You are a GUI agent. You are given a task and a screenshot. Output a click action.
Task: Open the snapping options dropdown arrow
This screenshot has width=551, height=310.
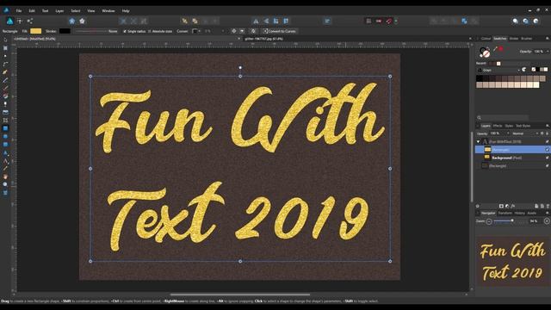(x=396, y=21)
